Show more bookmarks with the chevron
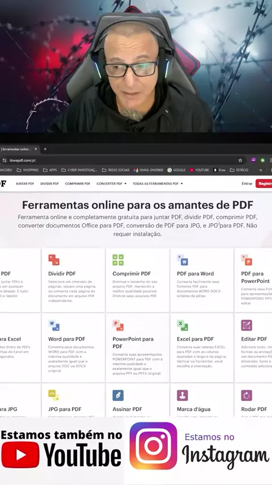272x485 pixels. [261, 170]
